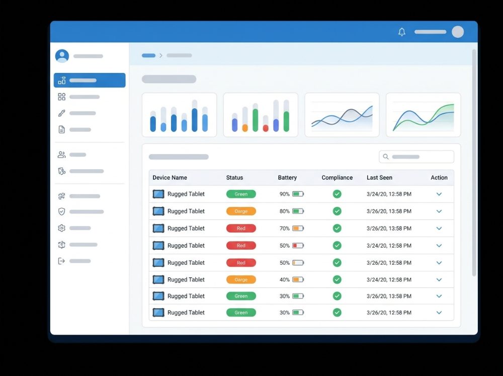Click the cog with arrows icon in the sidebar
This screenshot has height=376, width=503.
[61, 245]
